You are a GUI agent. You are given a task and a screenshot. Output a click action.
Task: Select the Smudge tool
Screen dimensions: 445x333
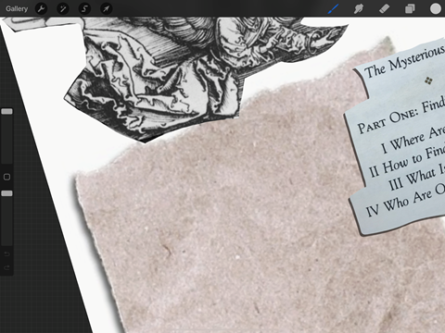[x=359, y=8]
